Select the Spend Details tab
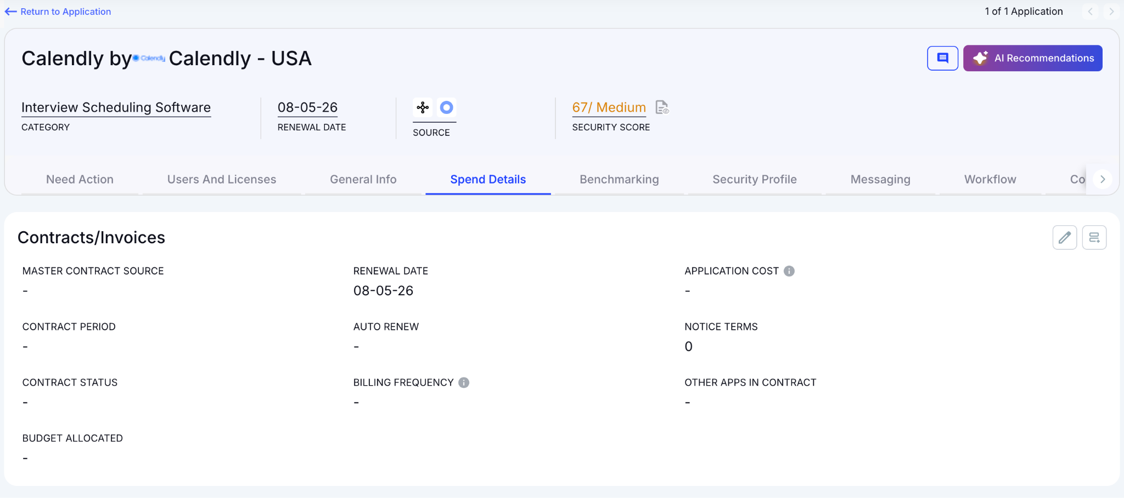 click(x=488, y=179)
